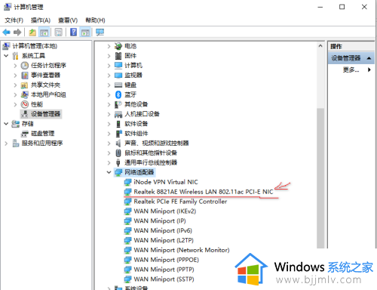The image size is (377, 290).
Task: Expand the 共享文件夹 node
Action: click(x=15, y=85)
